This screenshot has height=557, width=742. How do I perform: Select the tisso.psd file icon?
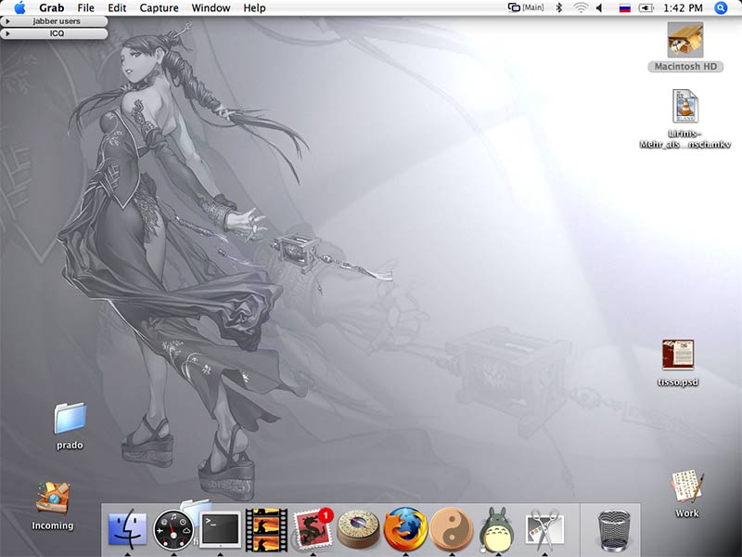coord(678,355)
